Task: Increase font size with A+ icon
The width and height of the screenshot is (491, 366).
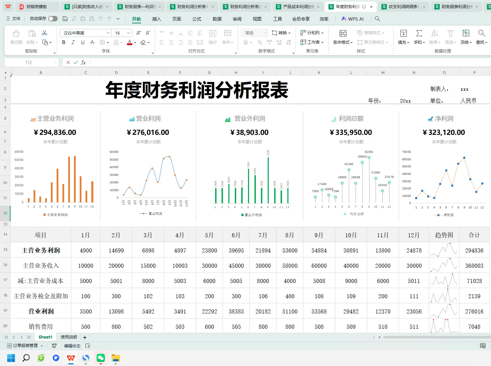Action: click(x=138, y=33)
